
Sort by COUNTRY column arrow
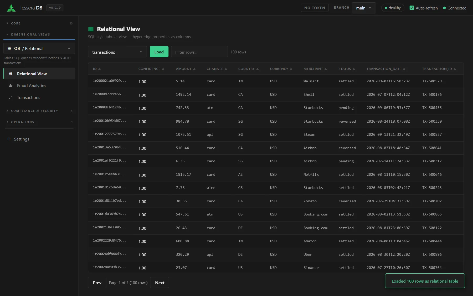point(258,69)
